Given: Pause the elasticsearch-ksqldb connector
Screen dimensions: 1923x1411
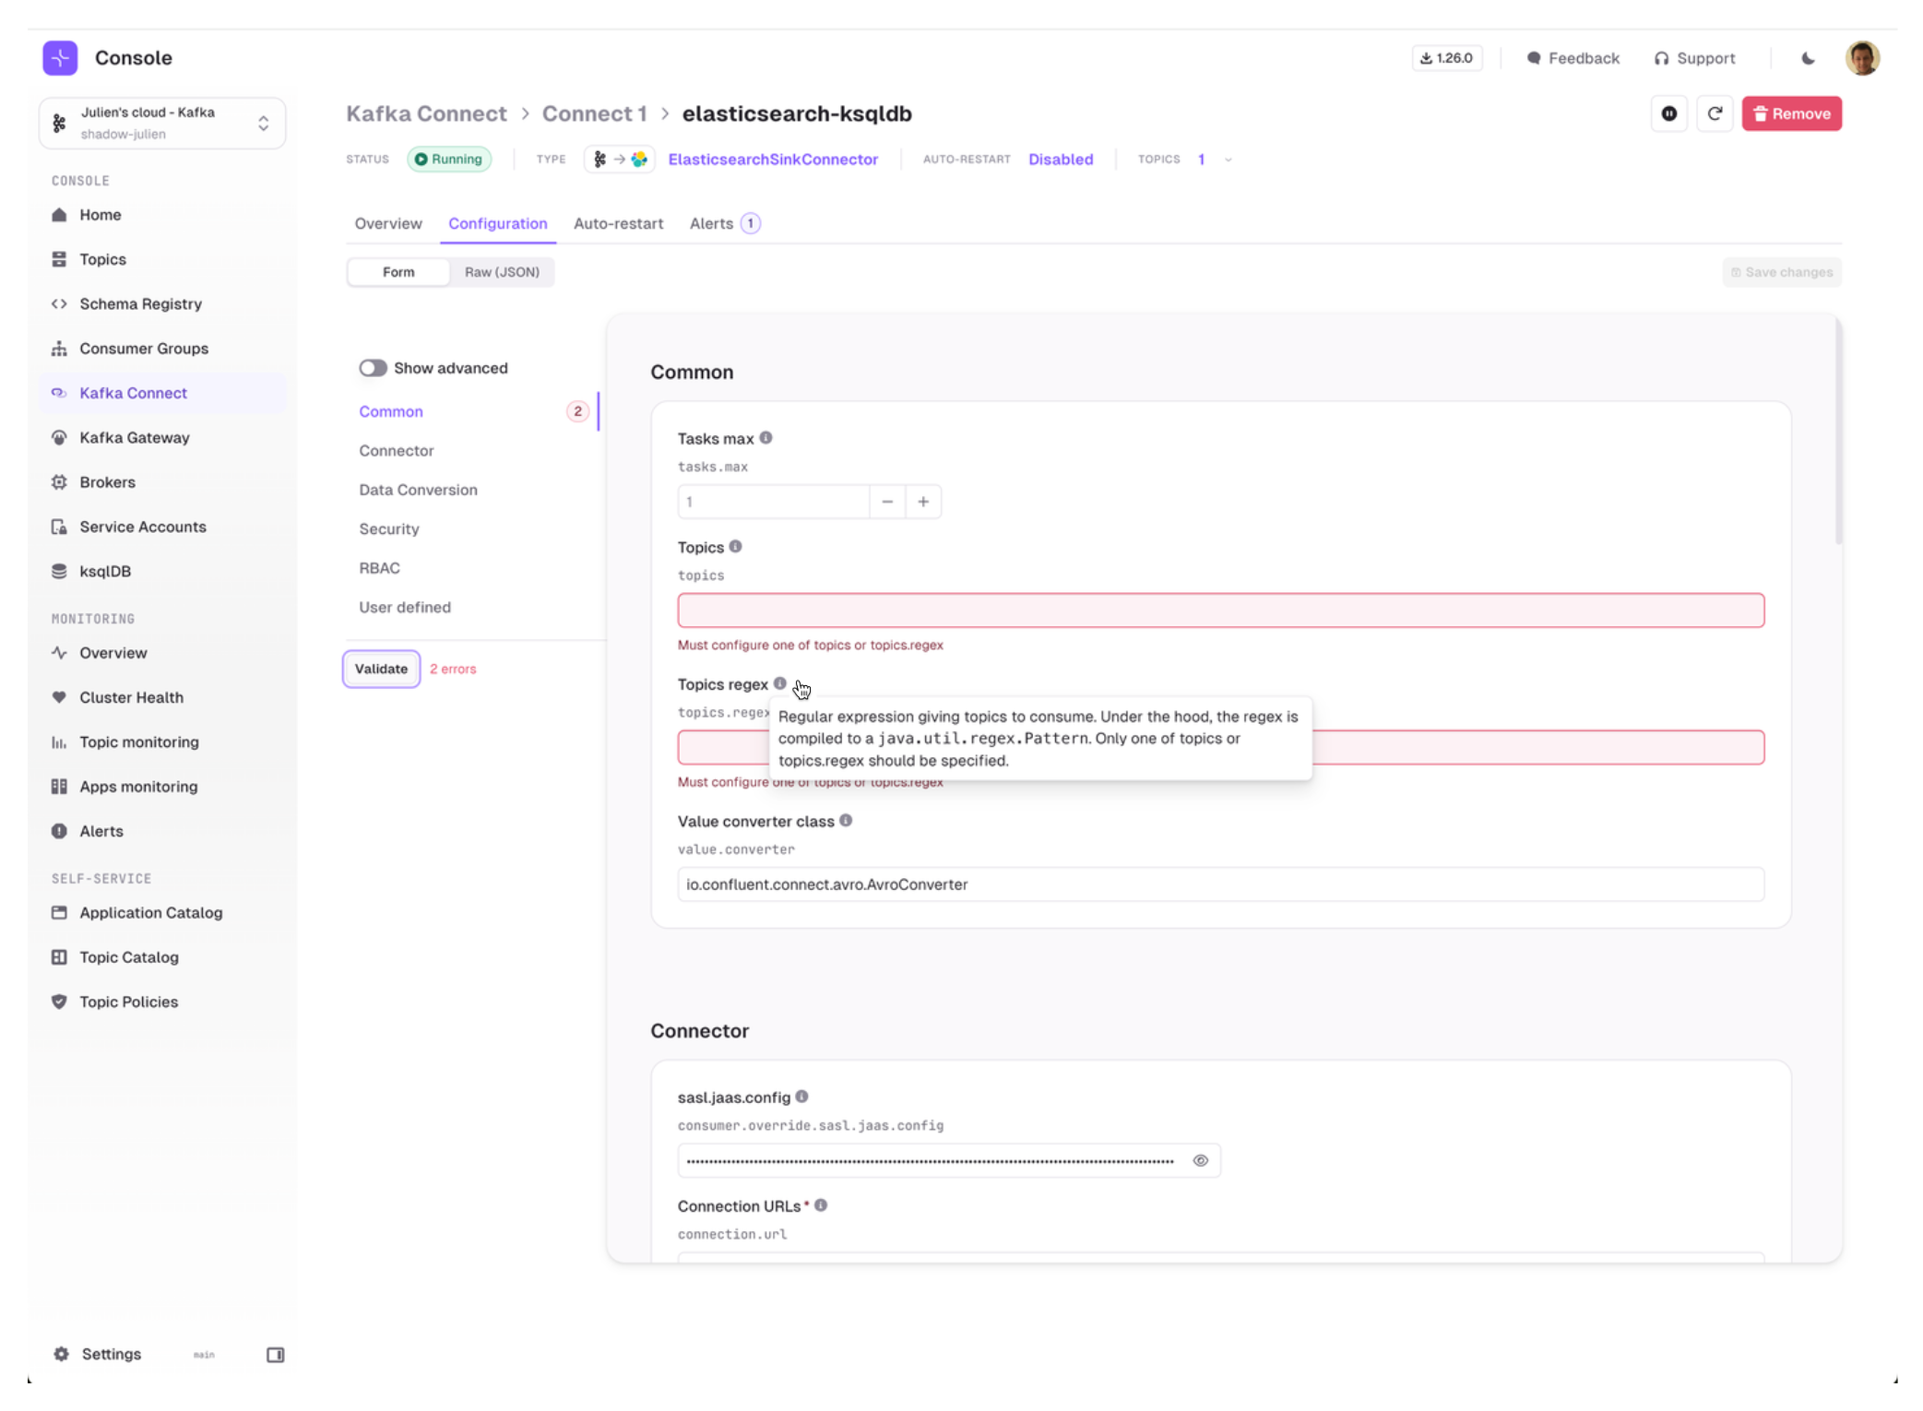Looking at the screenshot, I should point(1669,113).
